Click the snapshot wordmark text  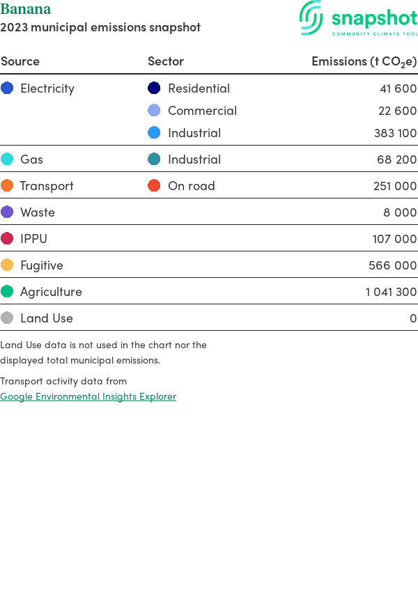pyautogui.click(x=374, y=18)
